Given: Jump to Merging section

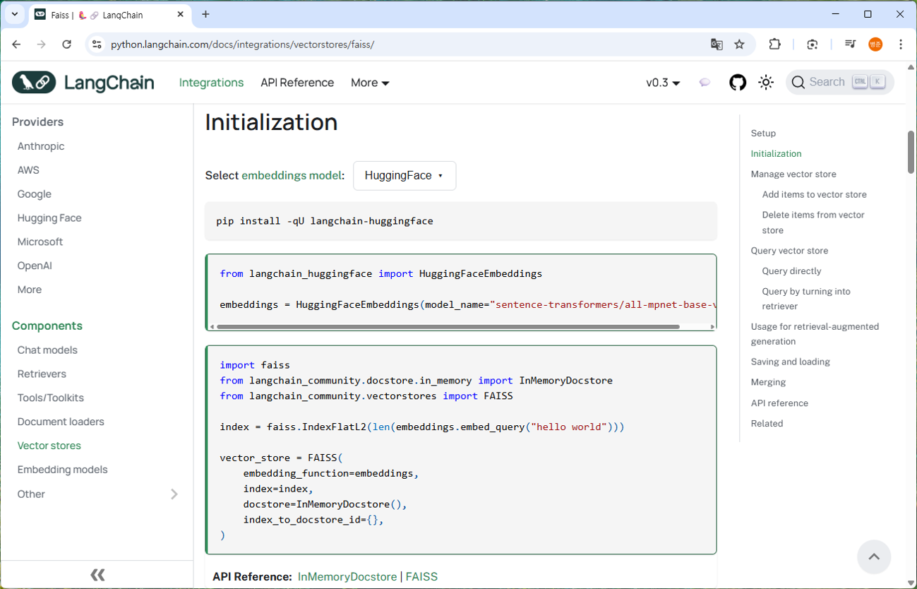Looking at the screenshot, I should pos(768,382).
